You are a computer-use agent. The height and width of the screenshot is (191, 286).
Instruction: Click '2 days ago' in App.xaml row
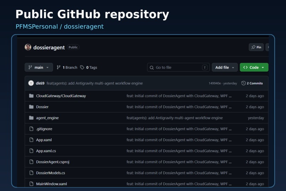coord(255,140)
